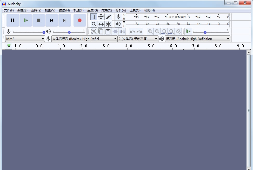Screen dimensions: 253x170
Task: Pick the pencil Draw tool
Action: tap(108, 17)
